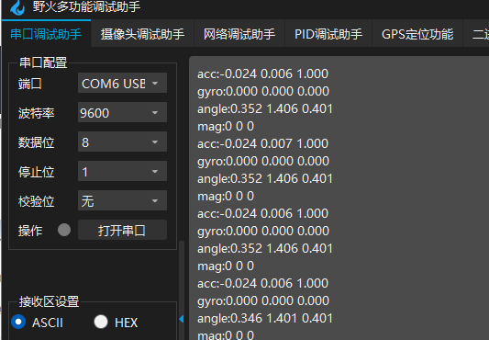Image resolution: width=489 pixels, height=340 pixels.
Task: Click the 校验位 label
Action: coord(37,201)
